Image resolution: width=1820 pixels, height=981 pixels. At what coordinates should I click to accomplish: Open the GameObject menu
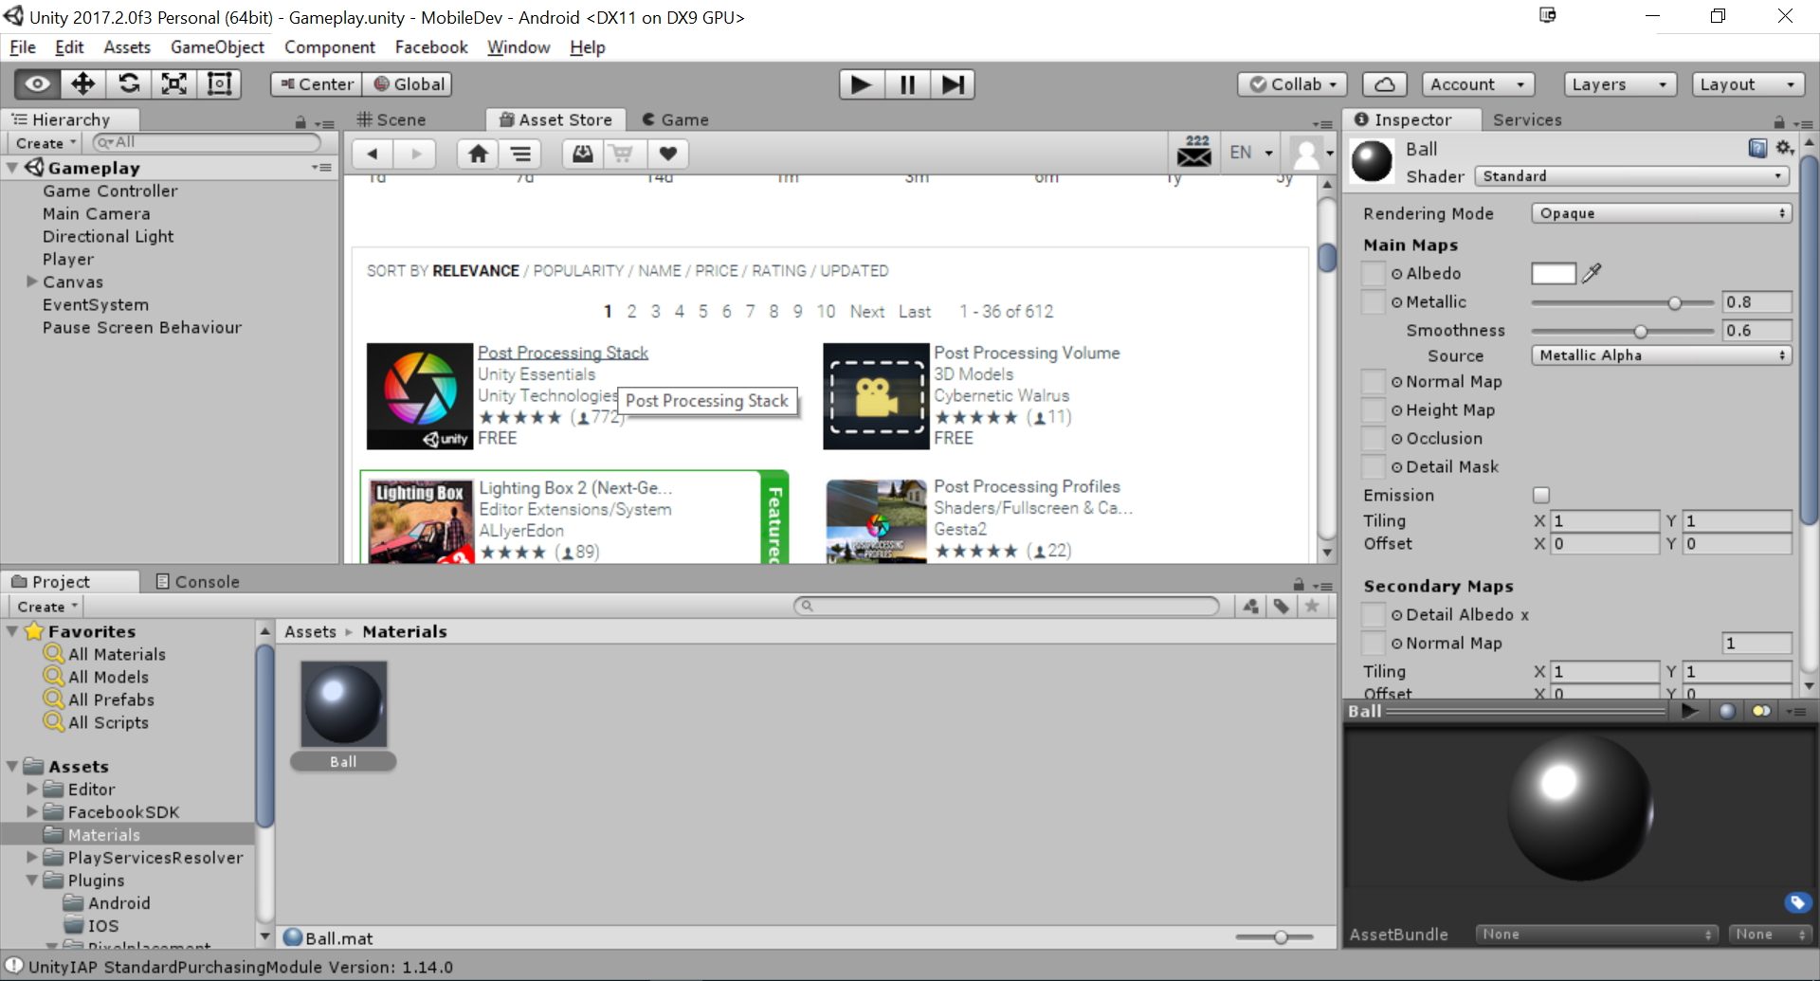pos(217,47)
